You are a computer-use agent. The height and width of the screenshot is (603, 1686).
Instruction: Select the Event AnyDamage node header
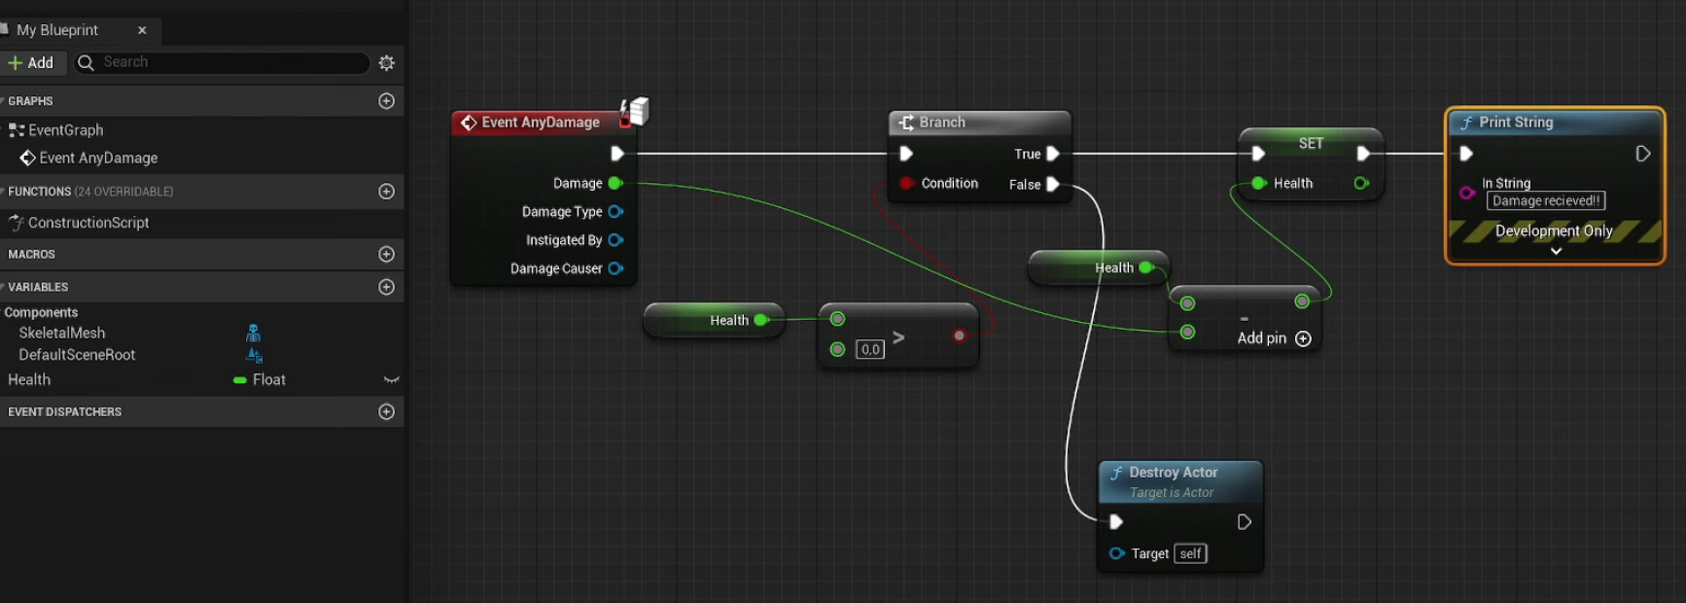(x=541, y=123)
